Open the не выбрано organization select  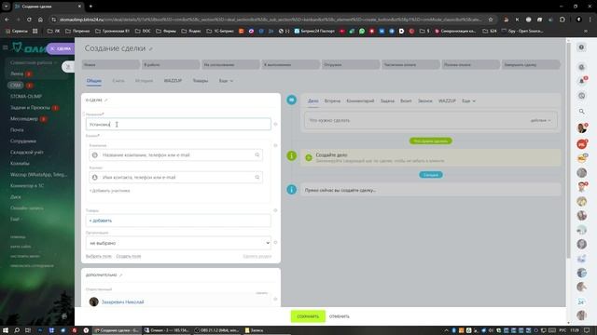(x=178, y=243)
